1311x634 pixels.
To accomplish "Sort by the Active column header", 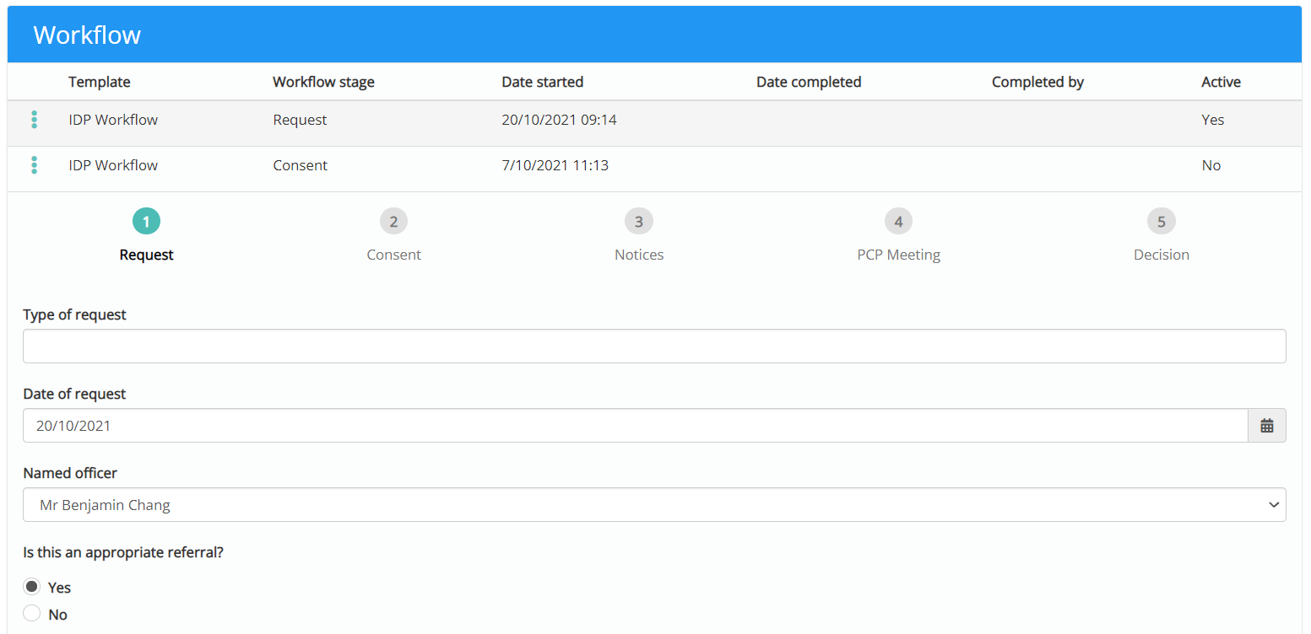I will (x=1221, y=82).
